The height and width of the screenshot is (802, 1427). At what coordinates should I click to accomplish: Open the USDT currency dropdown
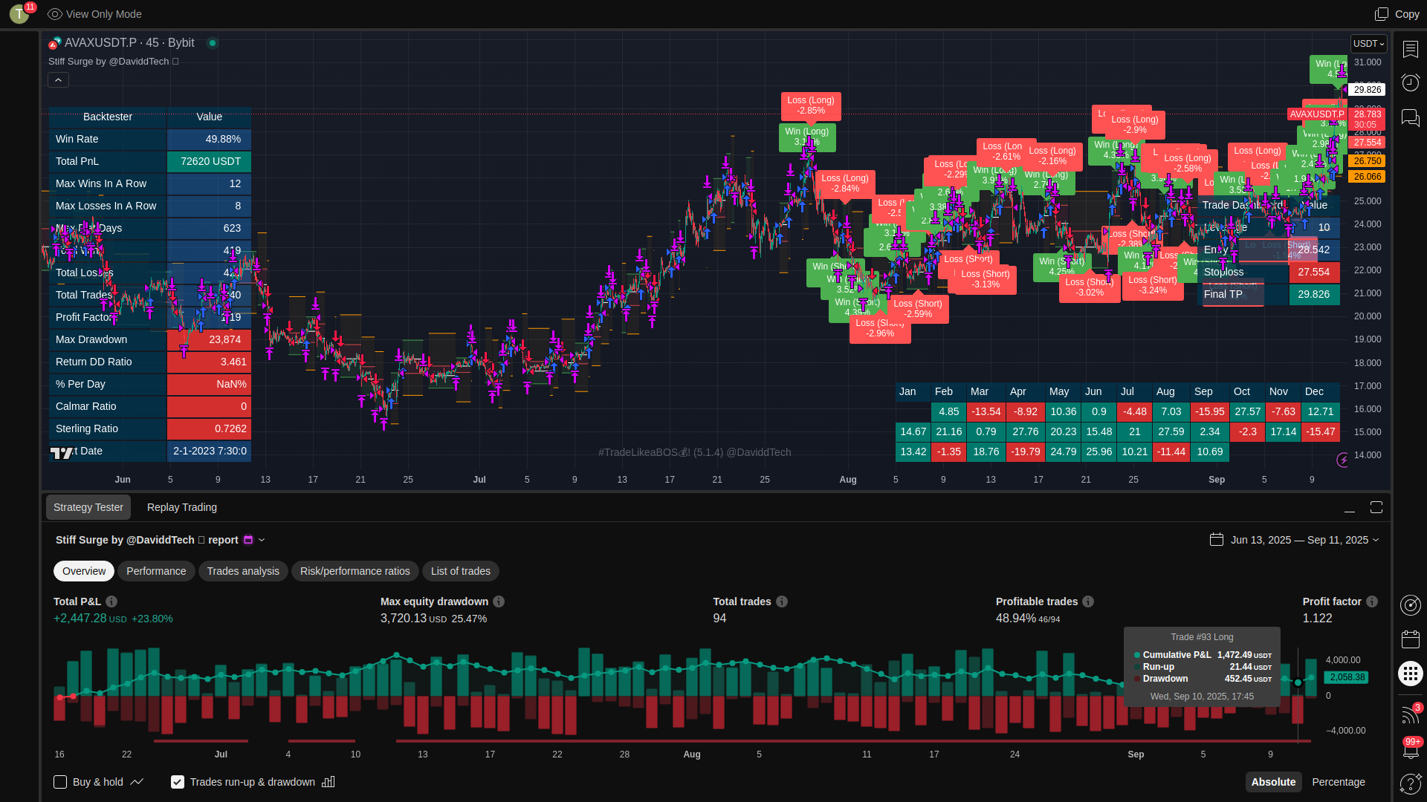tap(1368, 44)
